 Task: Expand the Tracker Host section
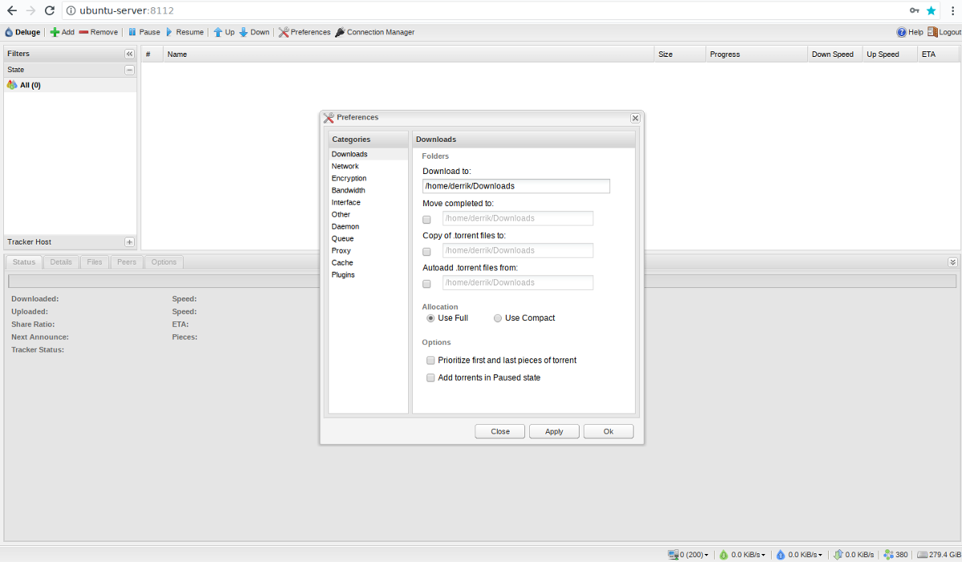point(129,242)
